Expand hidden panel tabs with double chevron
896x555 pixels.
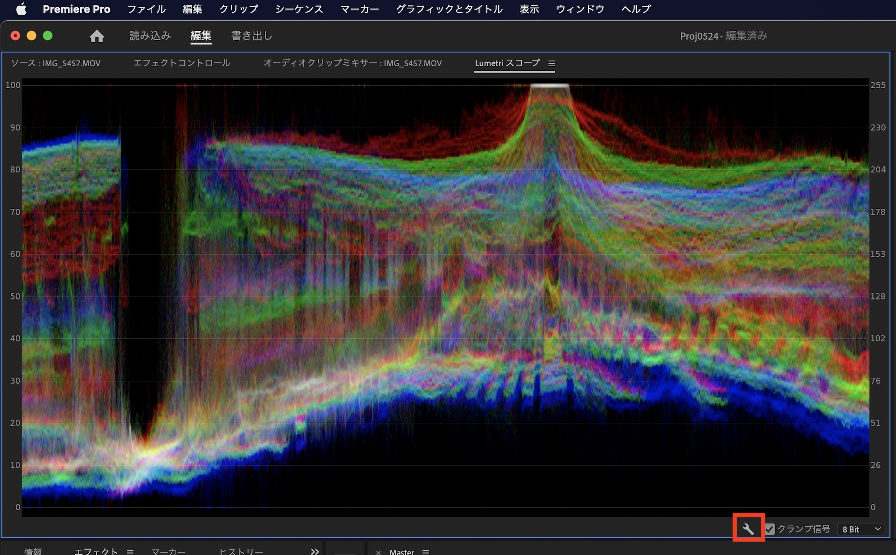tap(314, 551)
